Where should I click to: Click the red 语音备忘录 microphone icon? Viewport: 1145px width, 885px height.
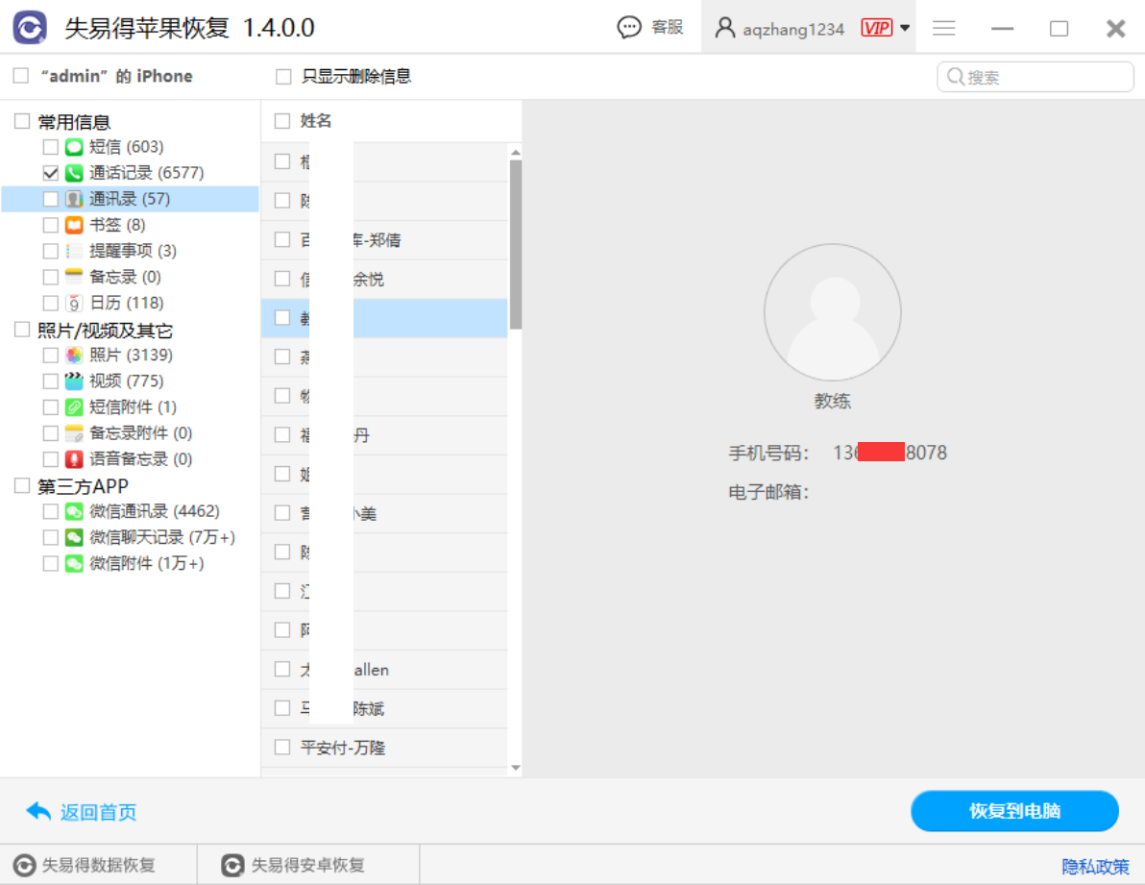coord(74,459)
